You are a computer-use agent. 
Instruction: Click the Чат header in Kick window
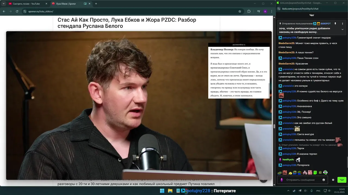(x=312, y=15)
